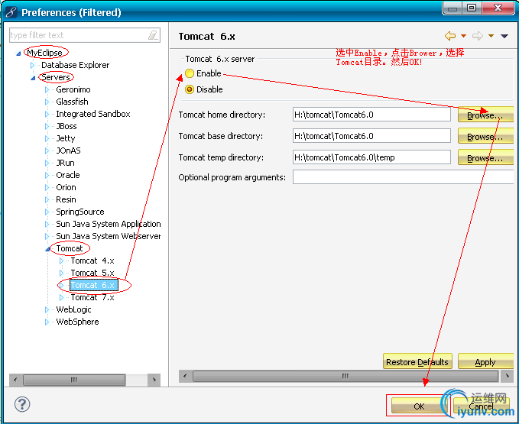
Task: Click tree scrollbar left arrow
Action: tap(15, 380)
